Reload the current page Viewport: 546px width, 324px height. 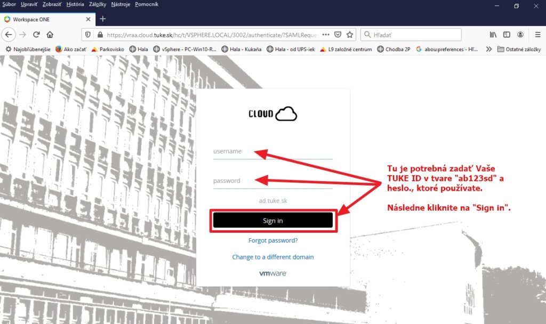coord(36,35)
